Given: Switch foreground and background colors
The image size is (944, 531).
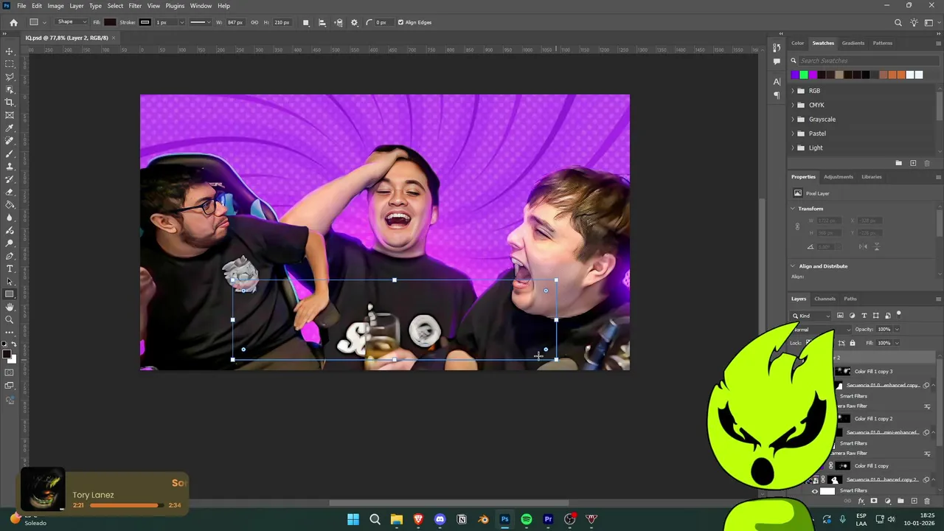Looking at the screenshot, I should click(14, 345).
